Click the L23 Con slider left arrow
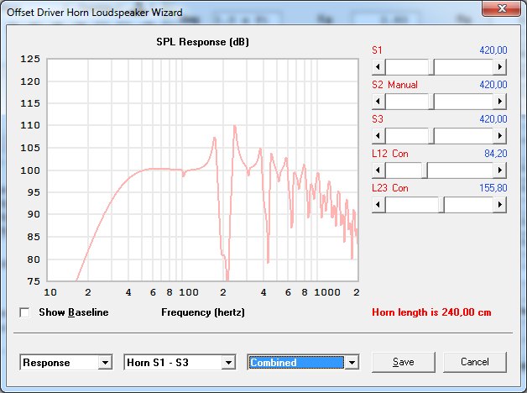The height and width of the screenshot is (393, 527). click(378, 204)
